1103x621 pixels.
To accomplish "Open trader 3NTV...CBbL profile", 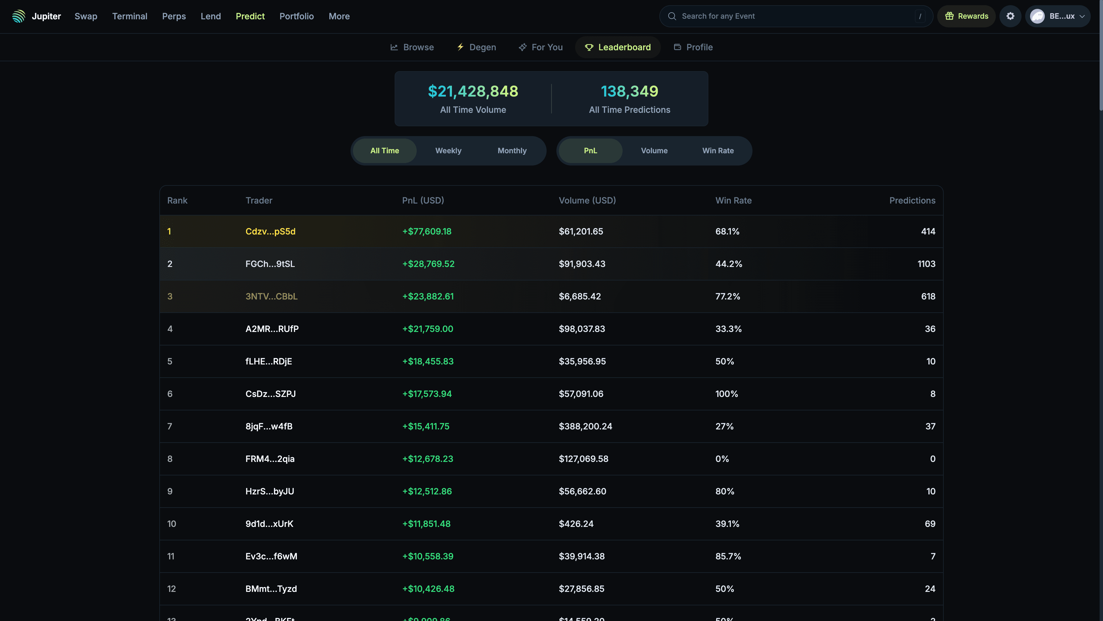I will click(271, 296).
